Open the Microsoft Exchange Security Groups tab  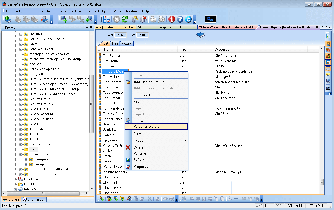pos(166,27)
